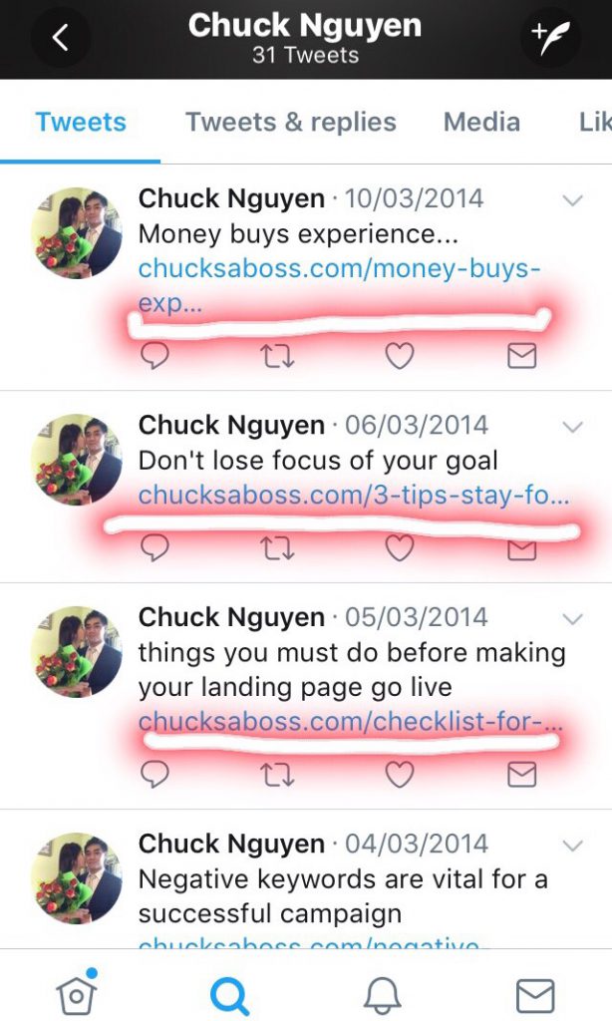612x1021 pixels.
Task: Open Notifications bell in bottom bar
Action: coord(382,996)
